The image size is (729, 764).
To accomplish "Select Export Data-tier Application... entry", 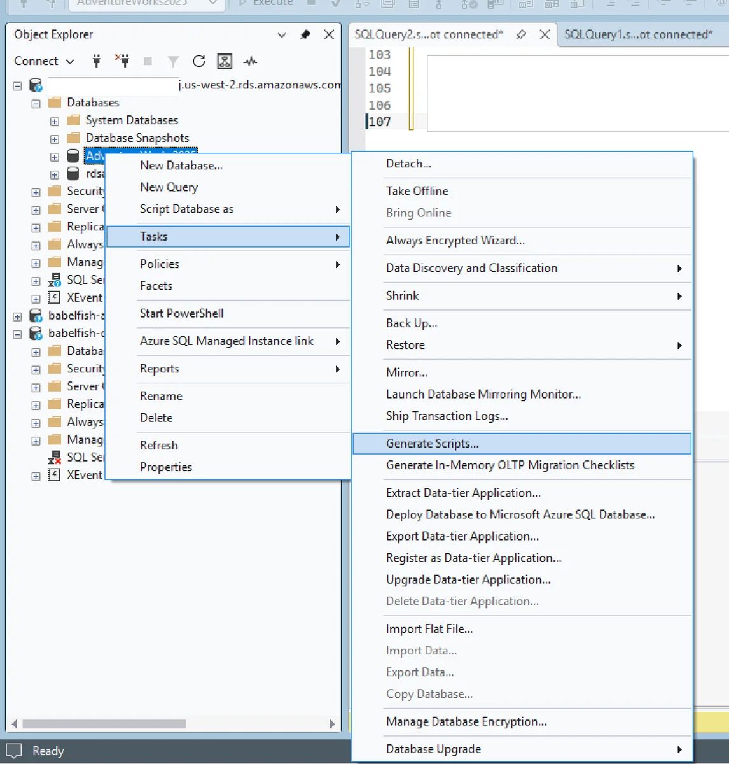I will (x=522, y=537).
